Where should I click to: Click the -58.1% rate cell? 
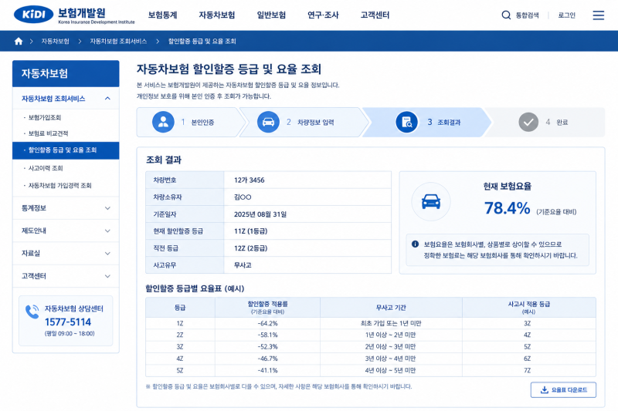(267, 335)
